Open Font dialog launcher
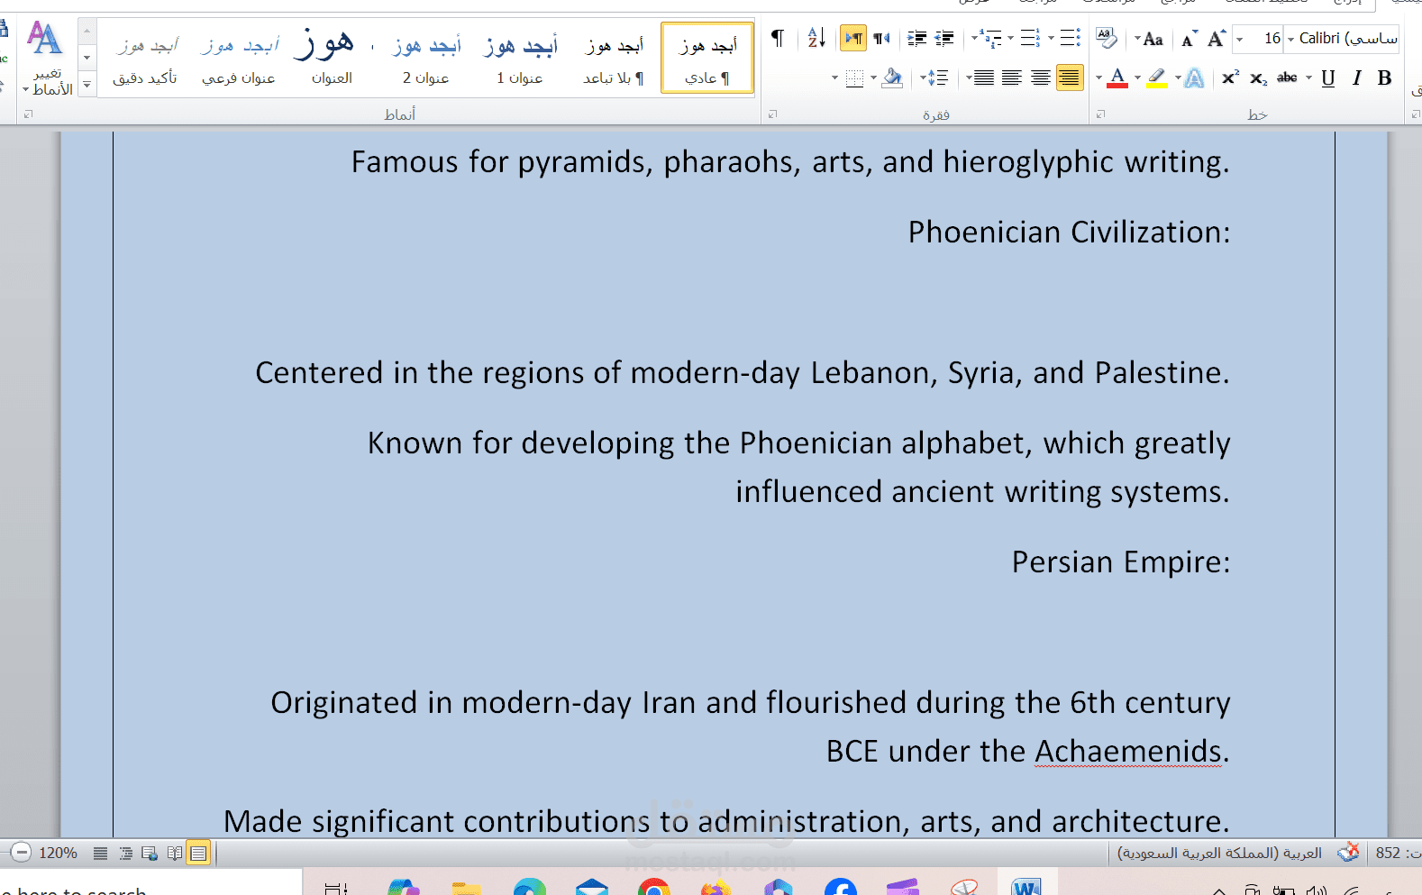 (1100, 114)
